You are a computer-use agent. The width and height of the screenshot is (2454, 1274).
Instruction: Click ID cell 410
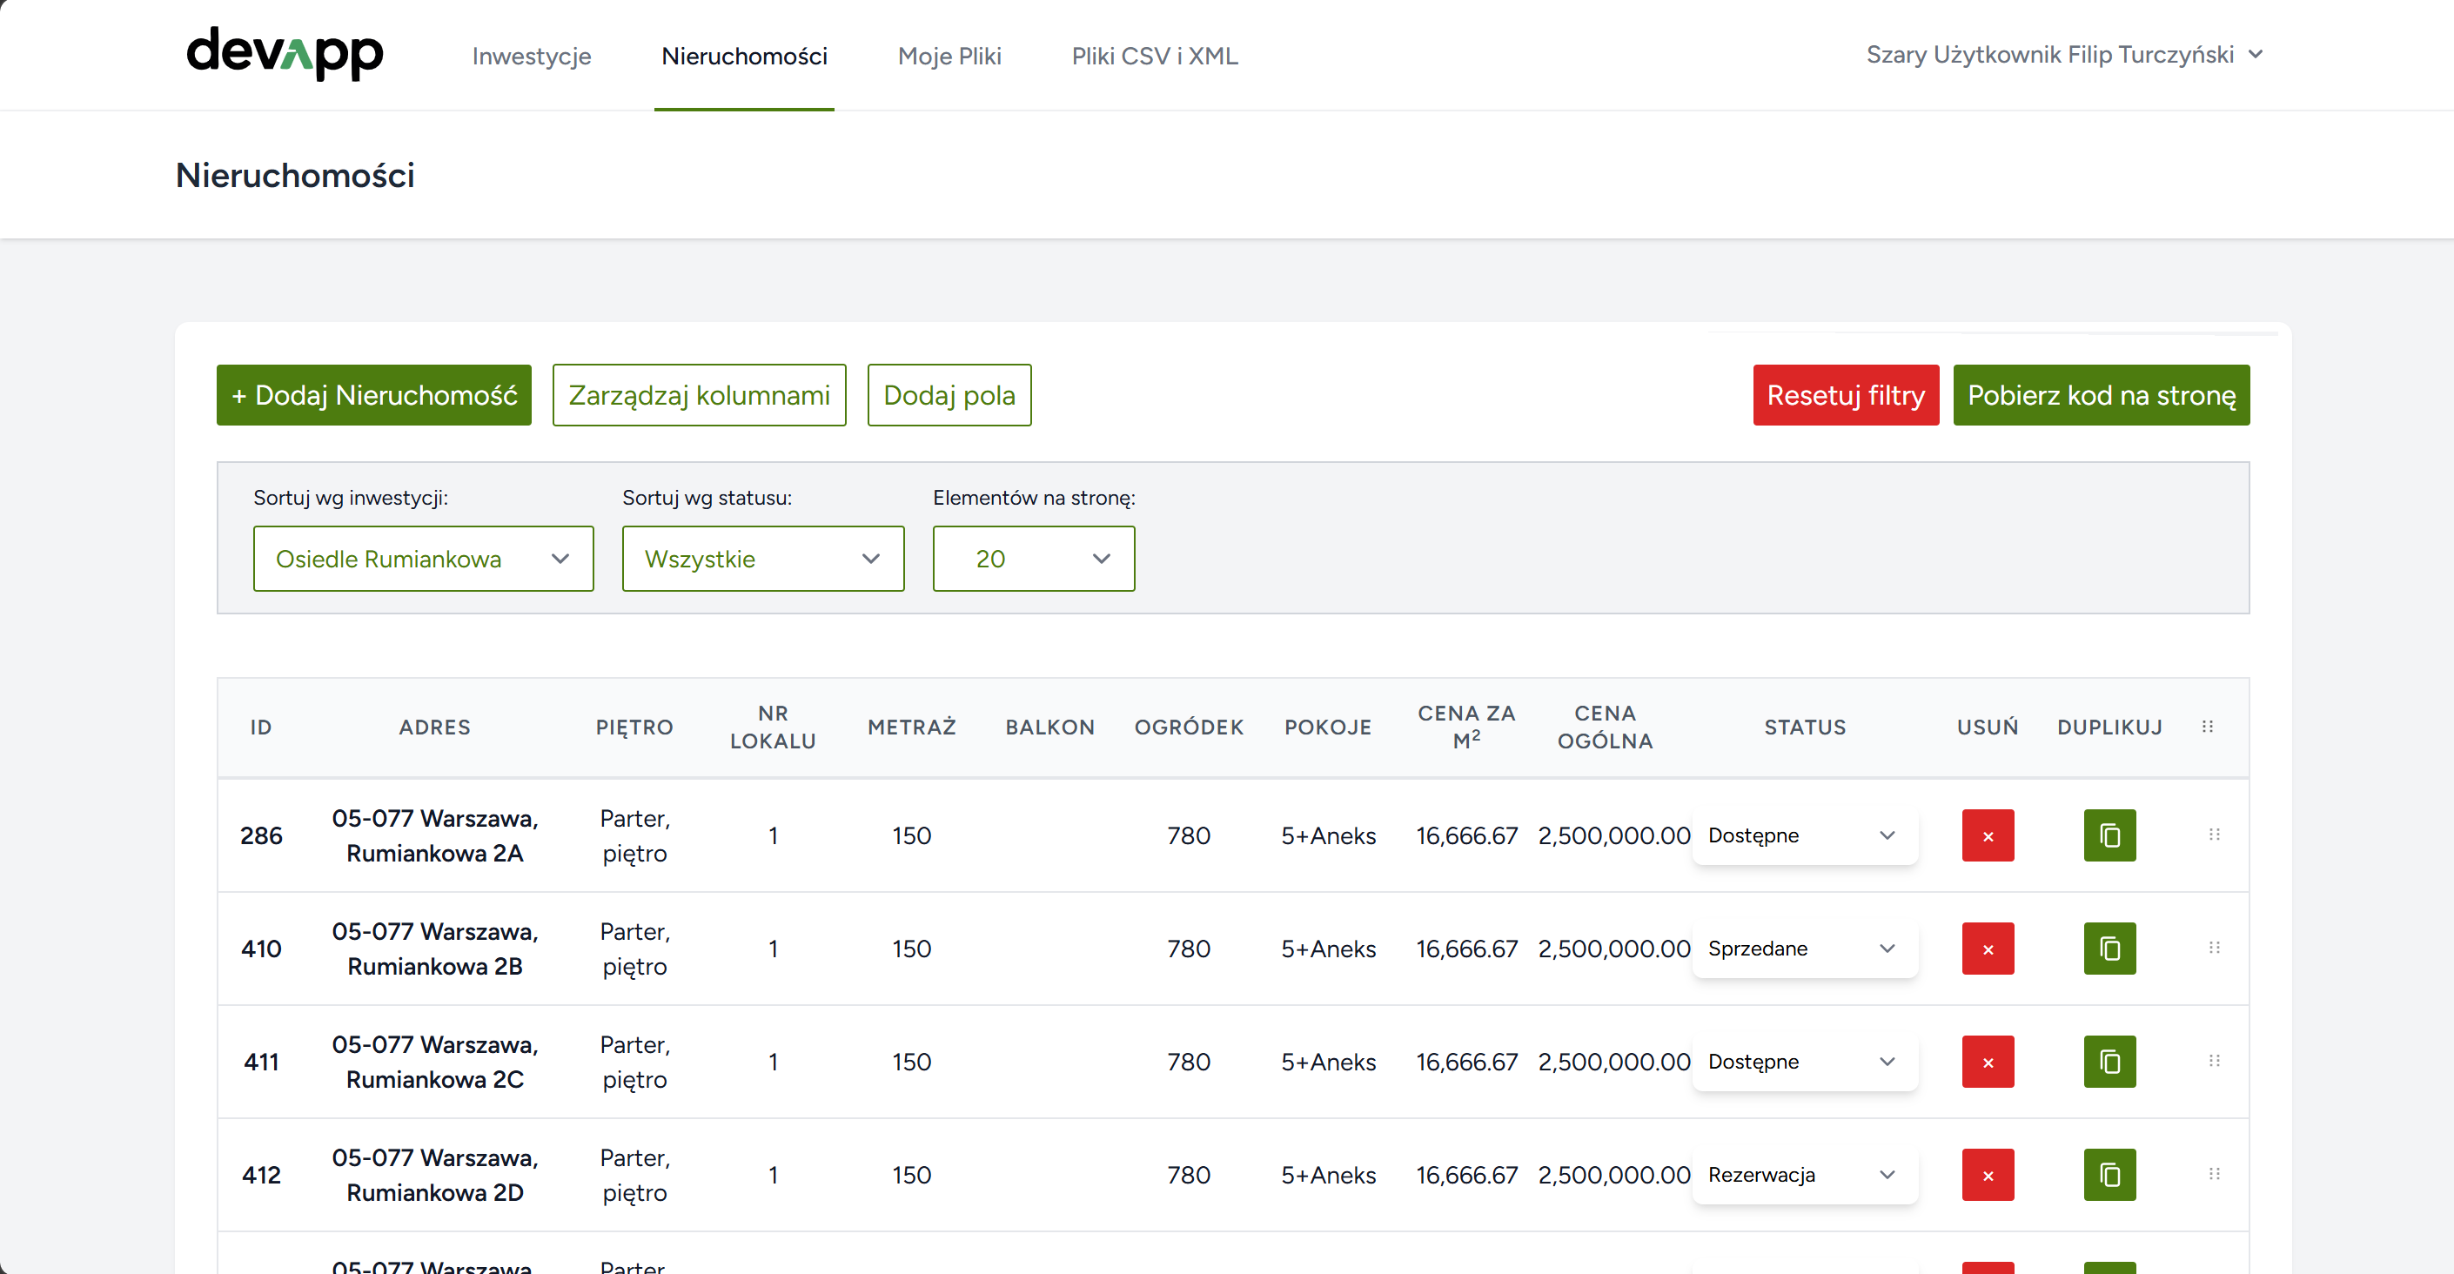(x=261, y=949)
